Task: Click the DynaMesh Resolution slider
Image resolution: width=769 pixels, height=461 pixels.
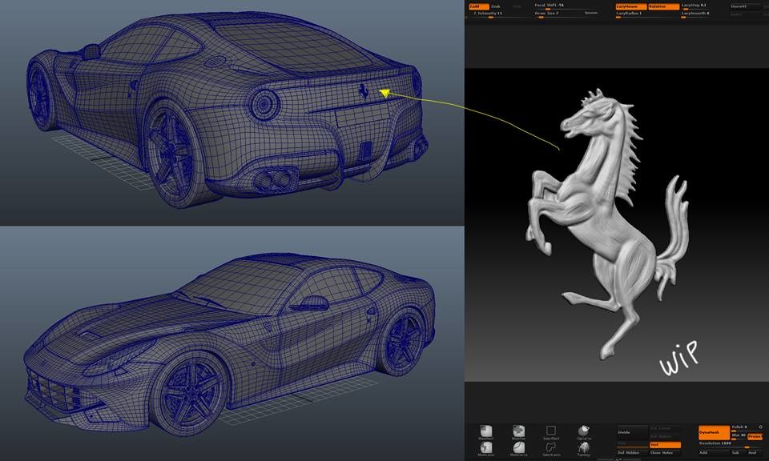Action: pos(730,445)
